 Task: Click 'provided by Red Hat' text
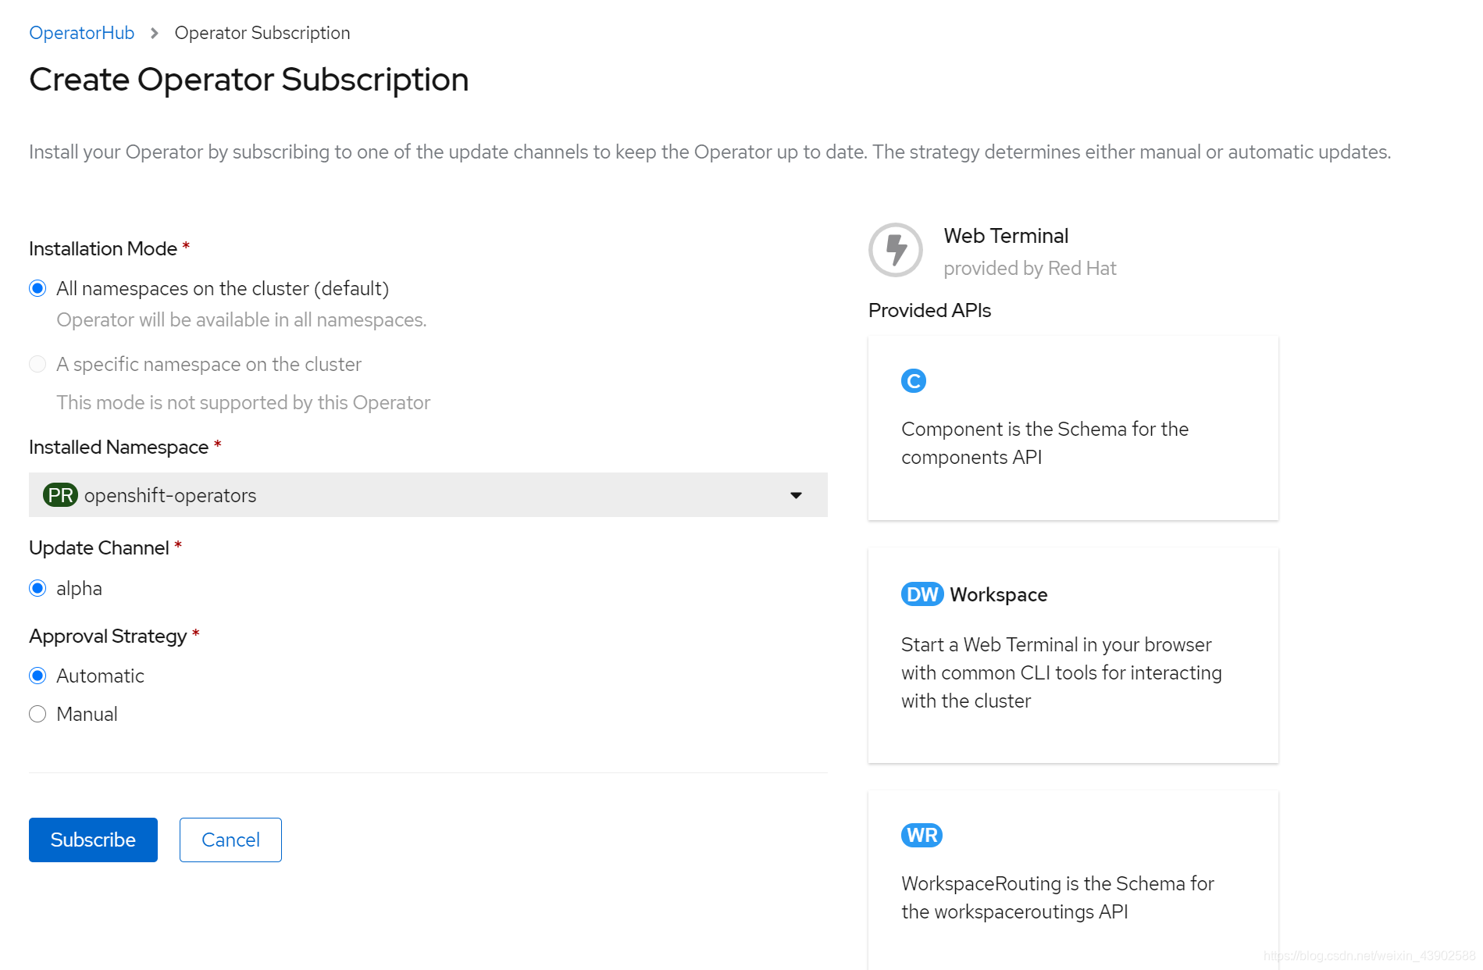coord(1030,268)
